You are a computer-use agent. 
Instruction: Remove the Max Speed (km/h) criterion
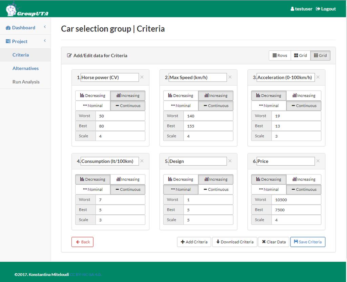tap(230, 77)
